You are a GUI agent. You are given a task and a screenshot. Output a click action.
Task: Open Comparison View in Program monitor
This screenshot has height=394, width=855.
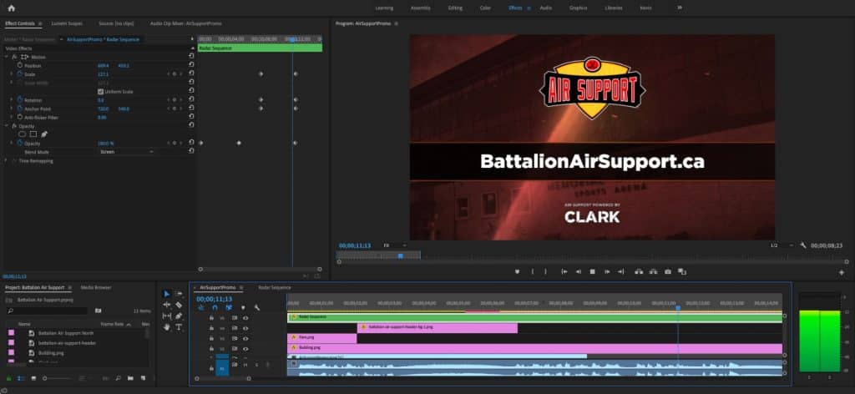pyautogui.click(x=682, y=271)
